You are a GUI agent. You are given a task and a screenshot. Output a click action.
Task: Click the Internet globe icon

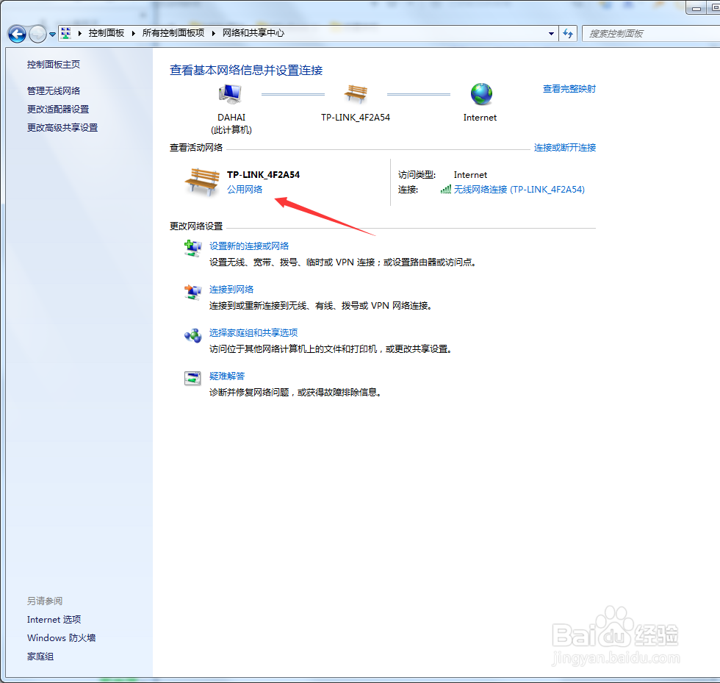[480, 93]
